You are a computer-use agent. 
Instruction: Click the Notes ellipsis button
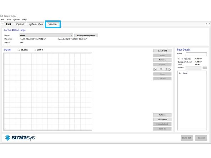[205, 68]
